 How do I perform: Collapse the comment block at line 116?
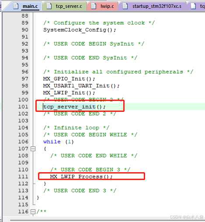[33, 212]
